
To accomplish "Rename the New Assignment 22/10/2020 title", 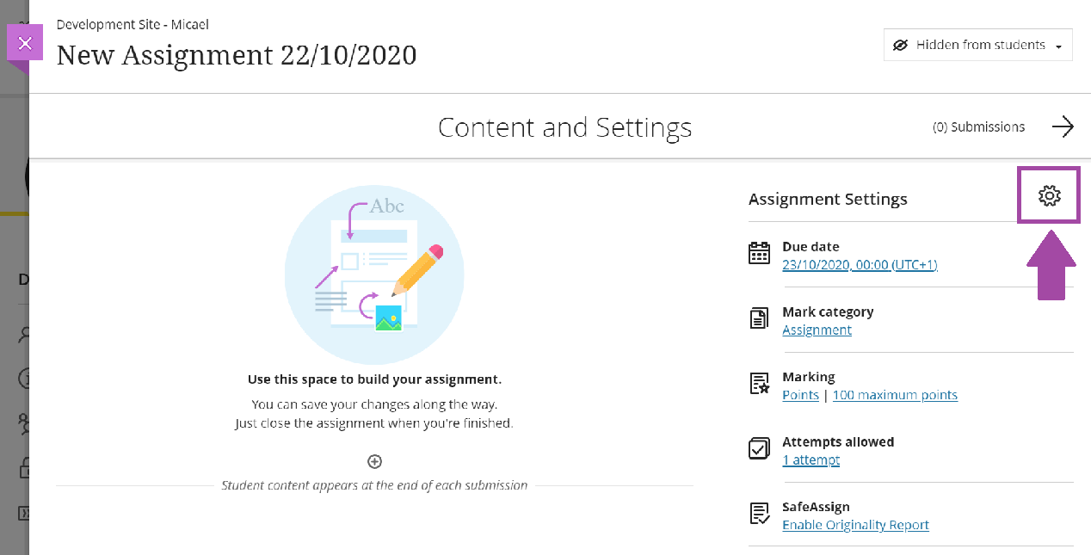I will (x=237, y=55).
